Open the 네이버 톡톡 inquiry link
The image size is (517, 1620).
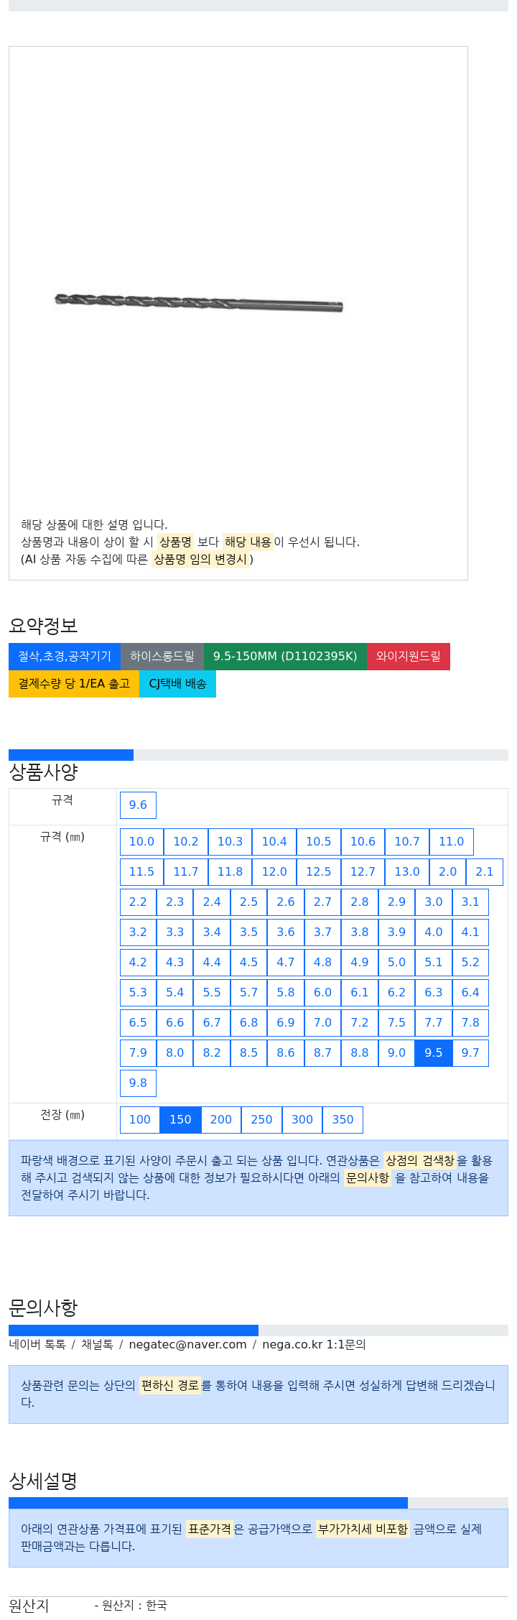click(37, 1345)
